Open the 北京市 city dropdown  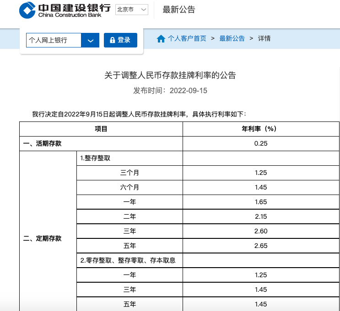click(132, 10)
